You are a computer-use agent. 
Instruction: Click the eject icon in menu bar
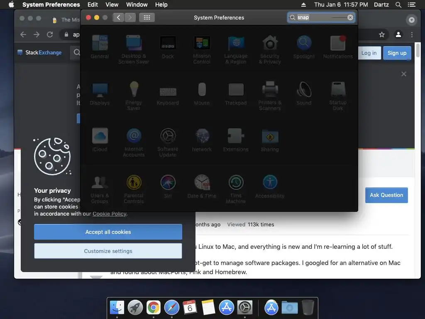[x=303, y=5]
